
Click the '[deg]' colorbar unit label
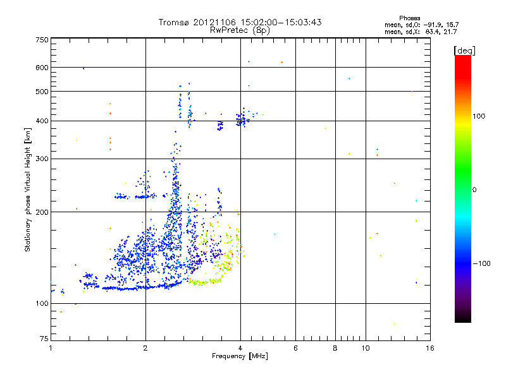(x=464, y=51)
